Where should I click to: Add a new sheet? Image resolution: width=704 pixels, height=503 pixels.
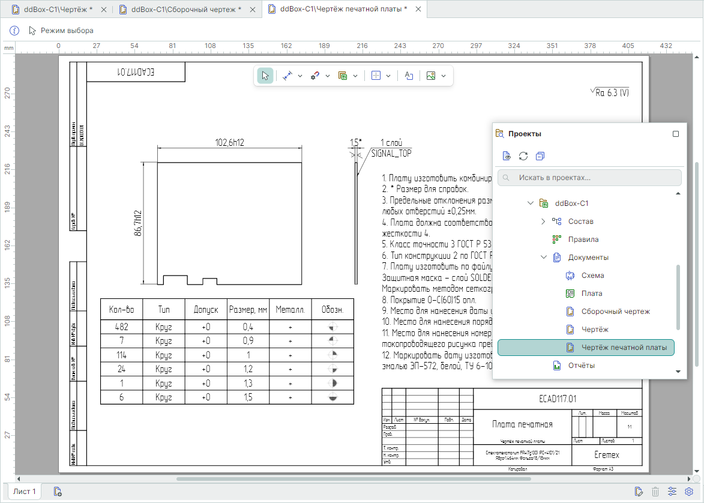58,492
